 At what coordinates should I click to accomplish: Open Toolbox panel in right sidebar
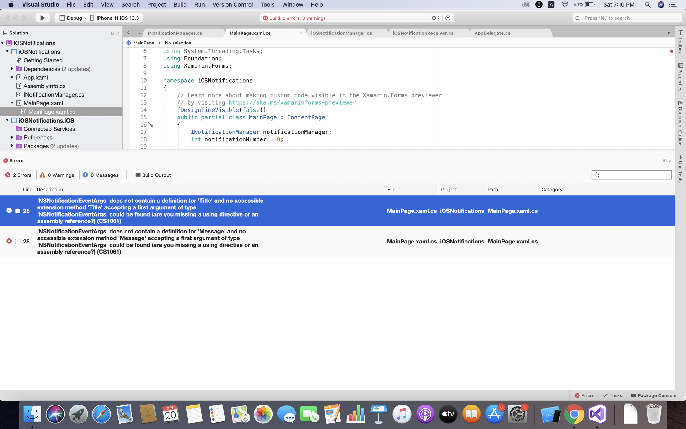coord(680,42)
